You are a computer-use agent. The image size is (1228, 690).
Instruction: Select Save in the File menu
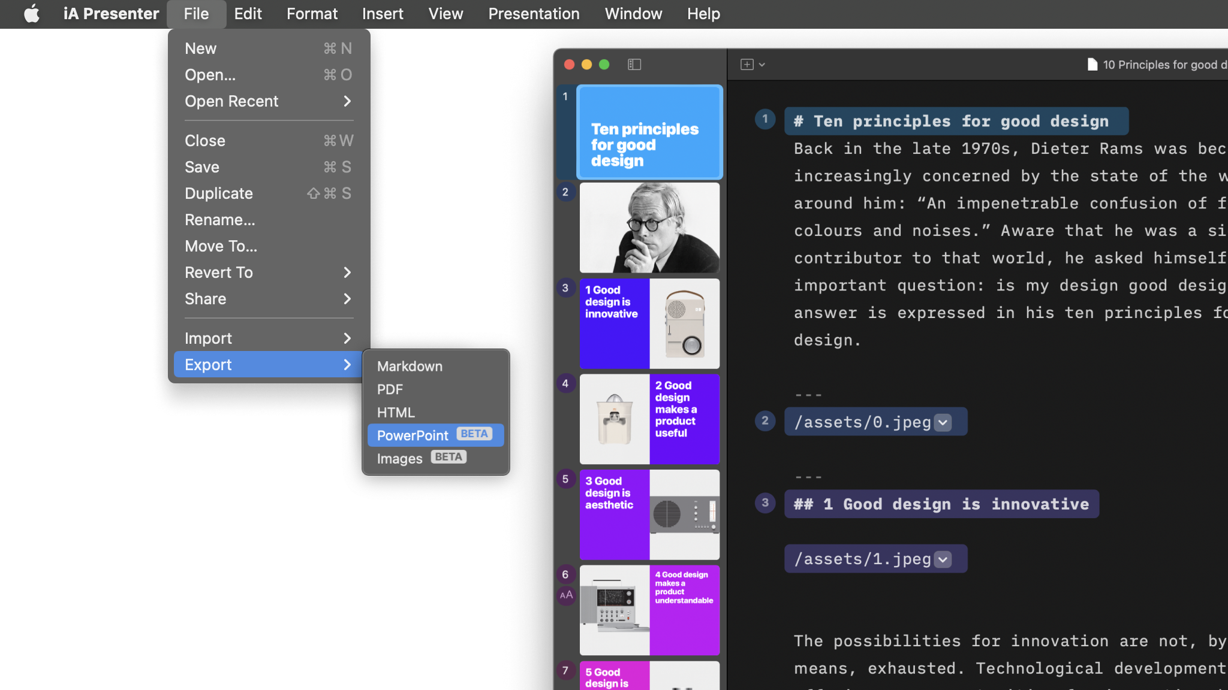click(x=269, y=167)
